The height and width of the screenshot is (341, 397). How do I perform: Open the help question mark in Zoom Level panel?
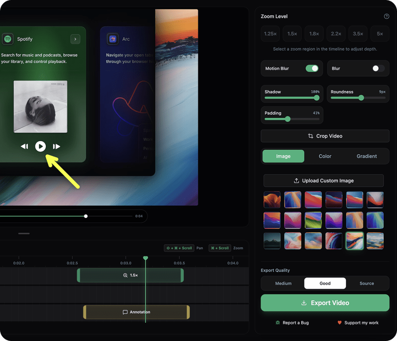pyautogui.click(x=386, y=16)
